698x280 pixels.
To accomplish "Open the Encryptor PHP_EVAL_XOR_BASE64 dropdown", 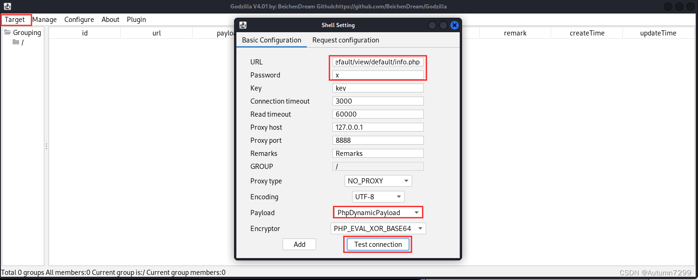I will (378, 229).
